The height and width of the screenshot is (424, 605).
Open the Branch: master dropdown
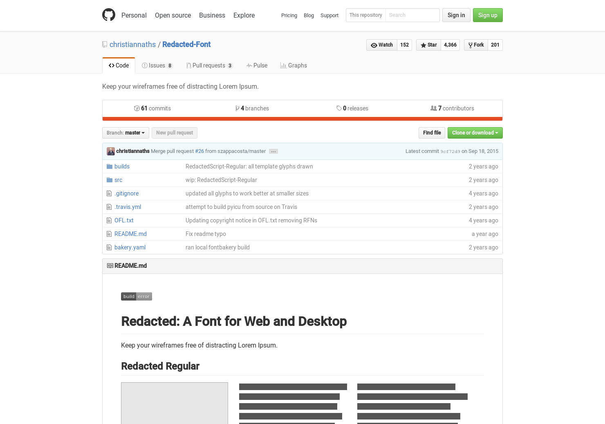pyautogui.click(x=125, y=133)
